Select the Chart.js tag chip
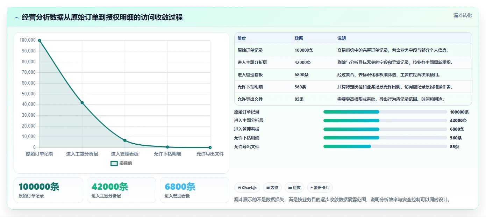The height and width of the screenshot is (217, 486). 247,188
